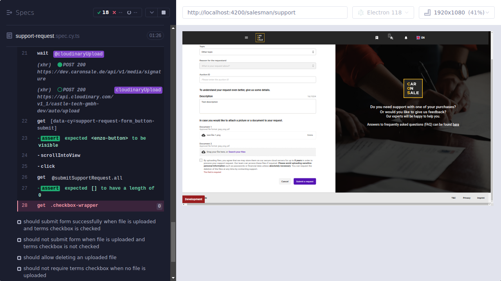Click the Specs sidebar icon
The height and width of the screenshot is (281, 501).
[x=9, y=12]
